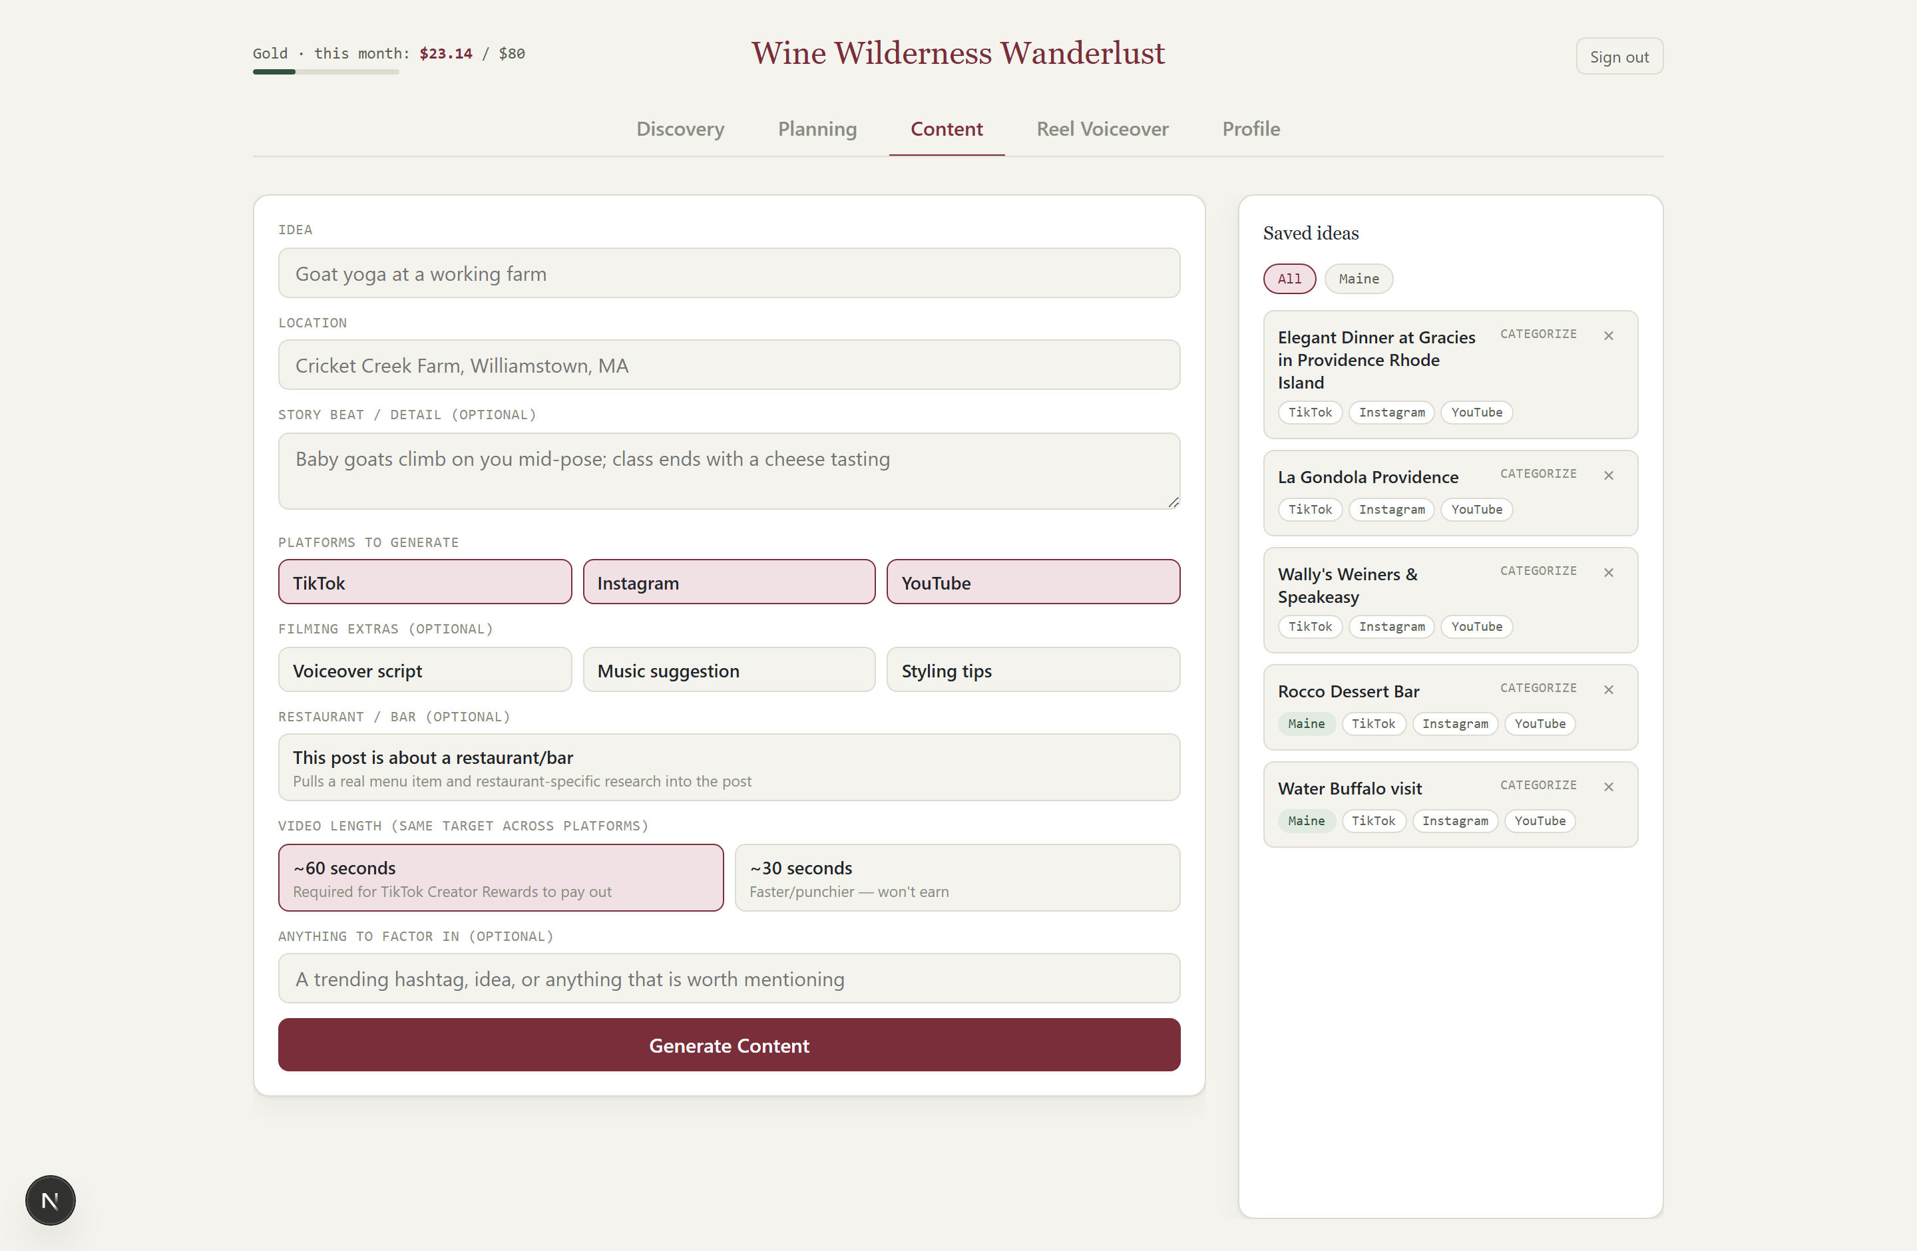Enable the Styling tips extra
Screen dimensions: 1917x1251
[x=1034, y=670]
